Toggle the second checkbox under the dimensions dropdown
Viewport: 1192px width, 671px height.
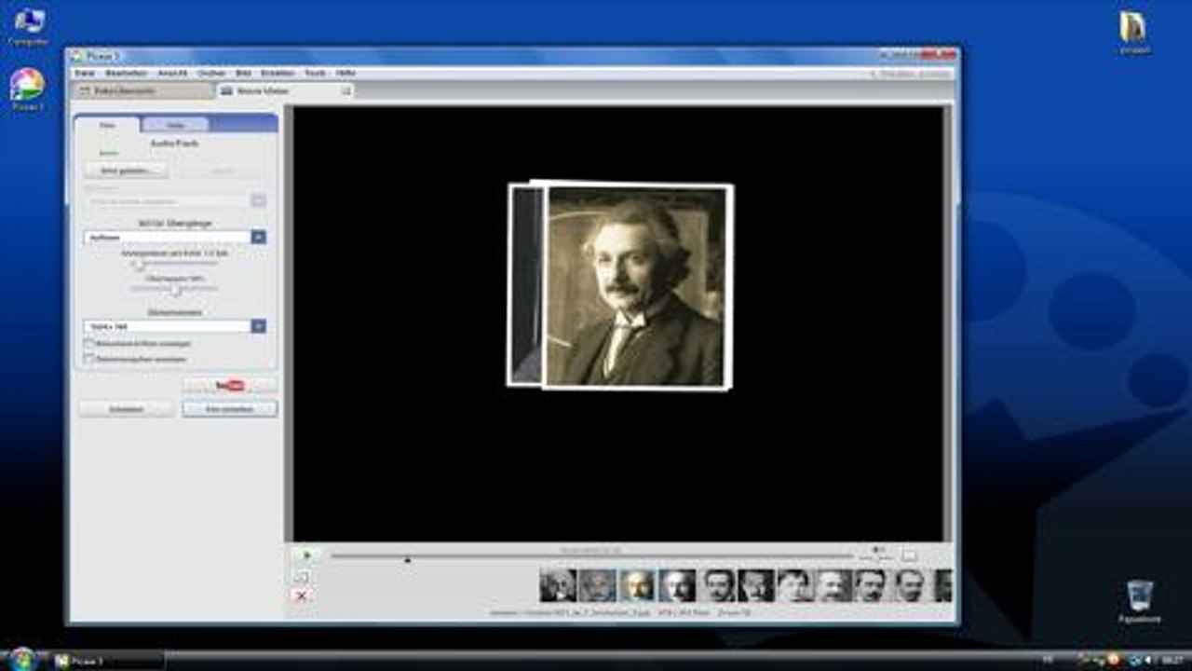coord(89,359)
